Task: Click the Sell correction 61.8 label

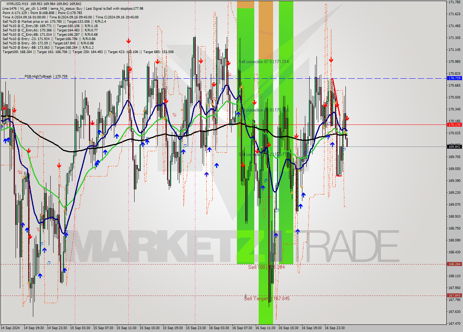Action: 264,110
